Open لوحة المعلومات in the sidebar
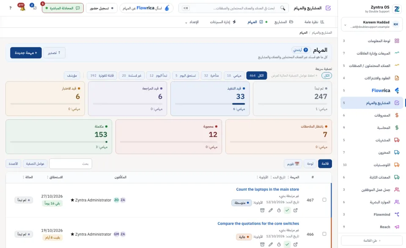Viewport: 406px width, 248px height. [x=372, y=41]
